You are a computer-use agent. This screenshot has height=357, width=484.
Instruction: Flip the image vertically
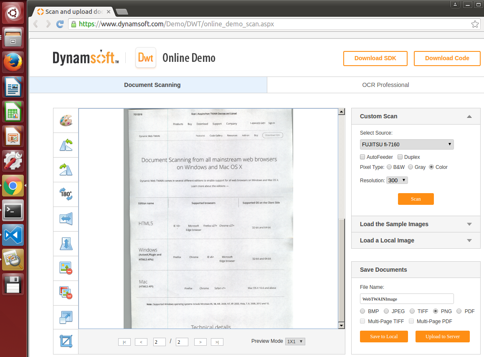click(x=66, y=243)
